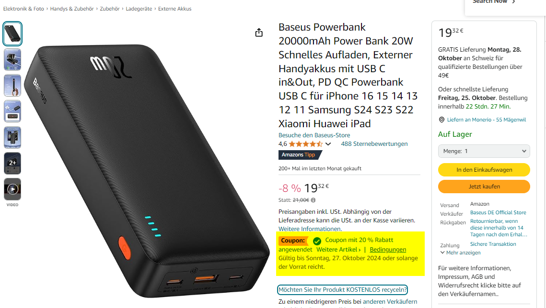Open the Menge quantity dropdown
This screenshot has width=546, height=308.
(484, 151)
